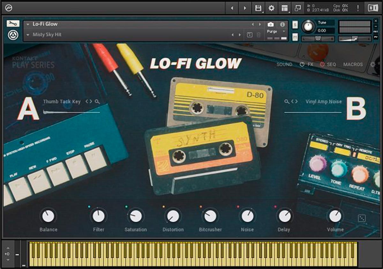Image resolution: width=383 pixels, height=269 pixels.
Task: Open the instrument info icon
Action: coord(282,24)
